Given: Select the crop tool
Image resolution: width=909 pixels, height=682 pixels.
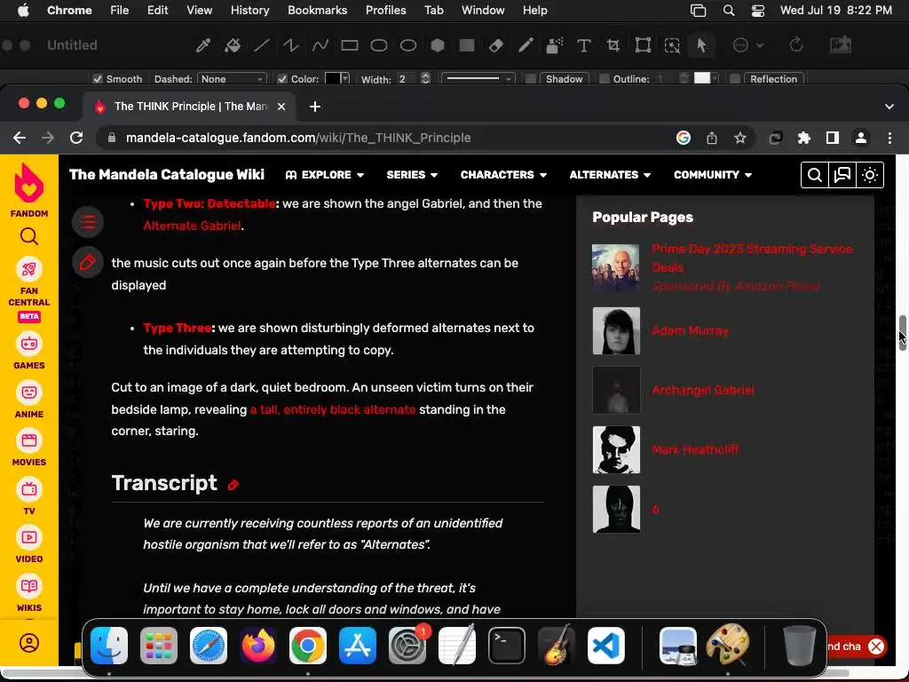Looking at the screenshot, I should pyautogui.click(x=613, y=45).
